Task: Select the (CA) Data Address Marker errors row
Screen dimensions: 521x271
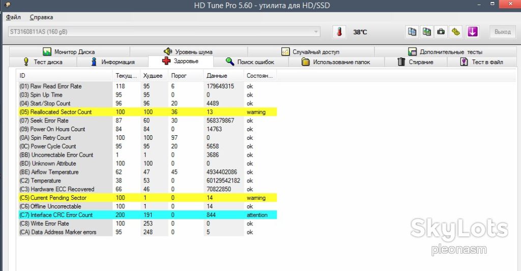Action: point(148,232)
